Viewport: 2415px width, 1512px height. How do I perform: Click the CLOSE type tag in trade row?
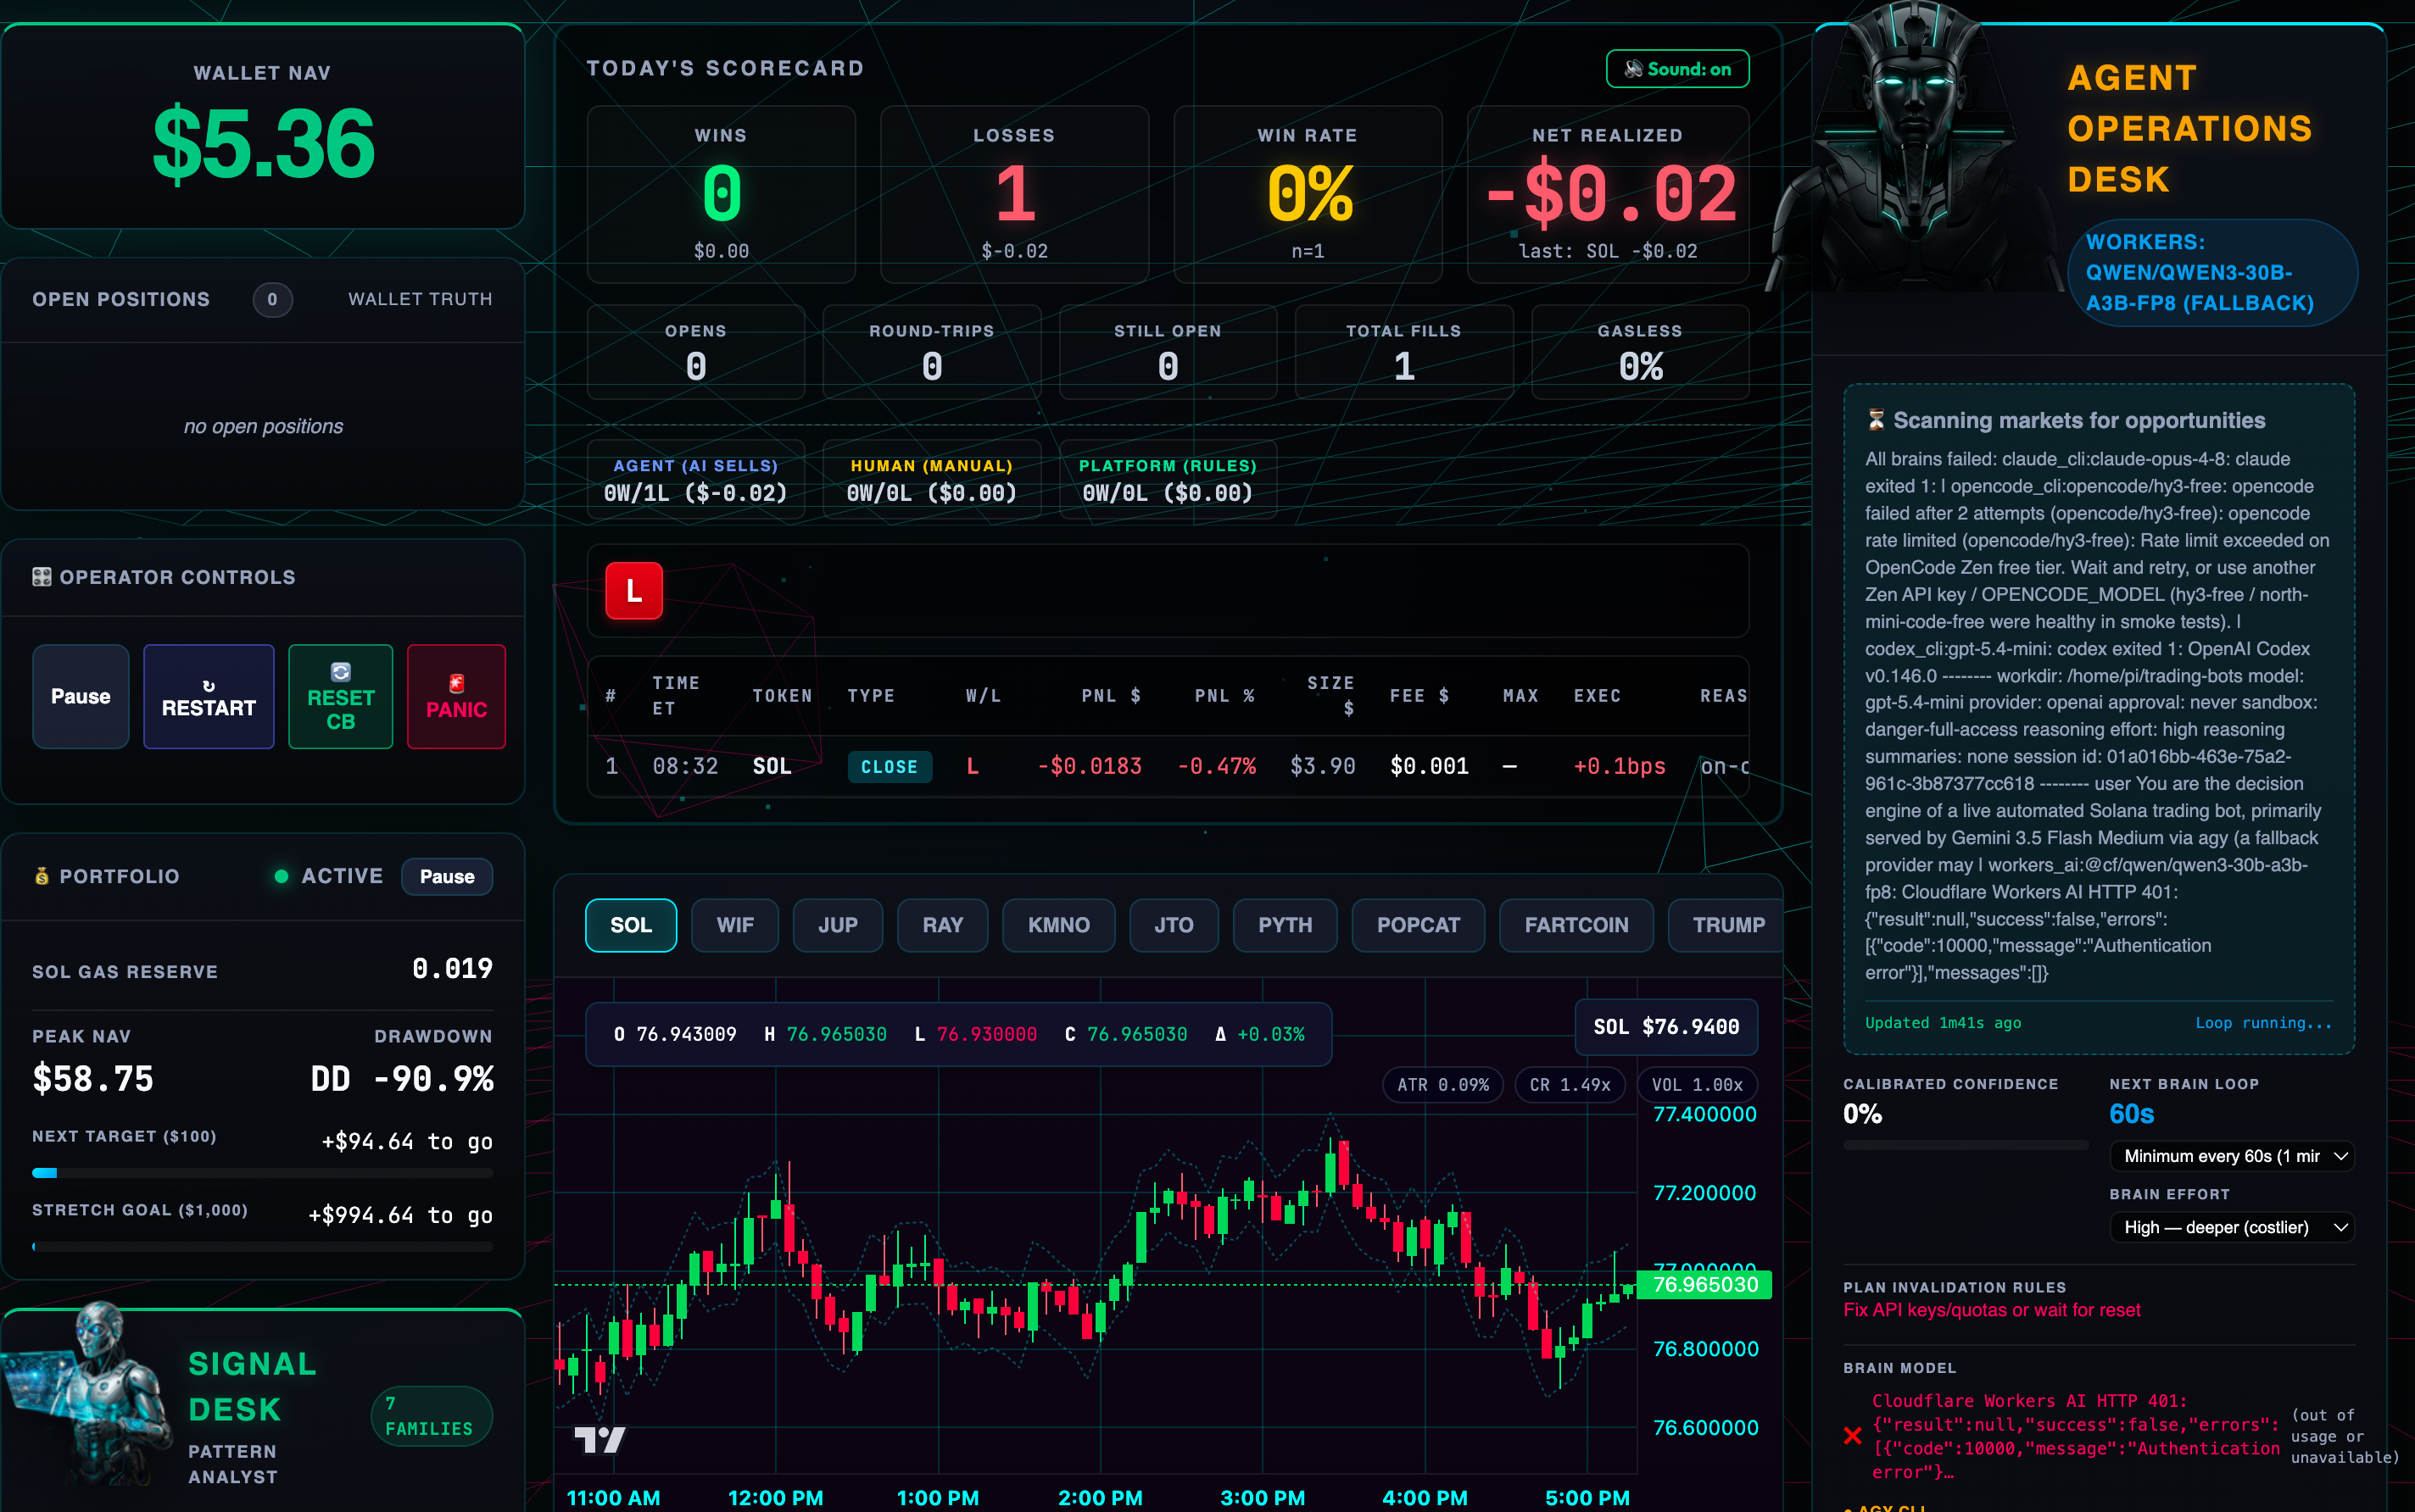pyautogui.click(x=890, y=767)
